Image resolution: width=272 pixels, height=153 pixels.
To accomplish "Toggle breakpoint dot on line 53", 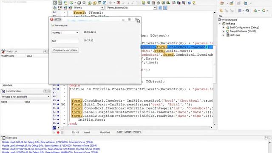I will [58, 116].
